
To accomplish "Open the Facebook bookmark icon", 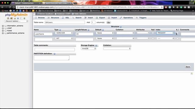I will click(14, 11).
